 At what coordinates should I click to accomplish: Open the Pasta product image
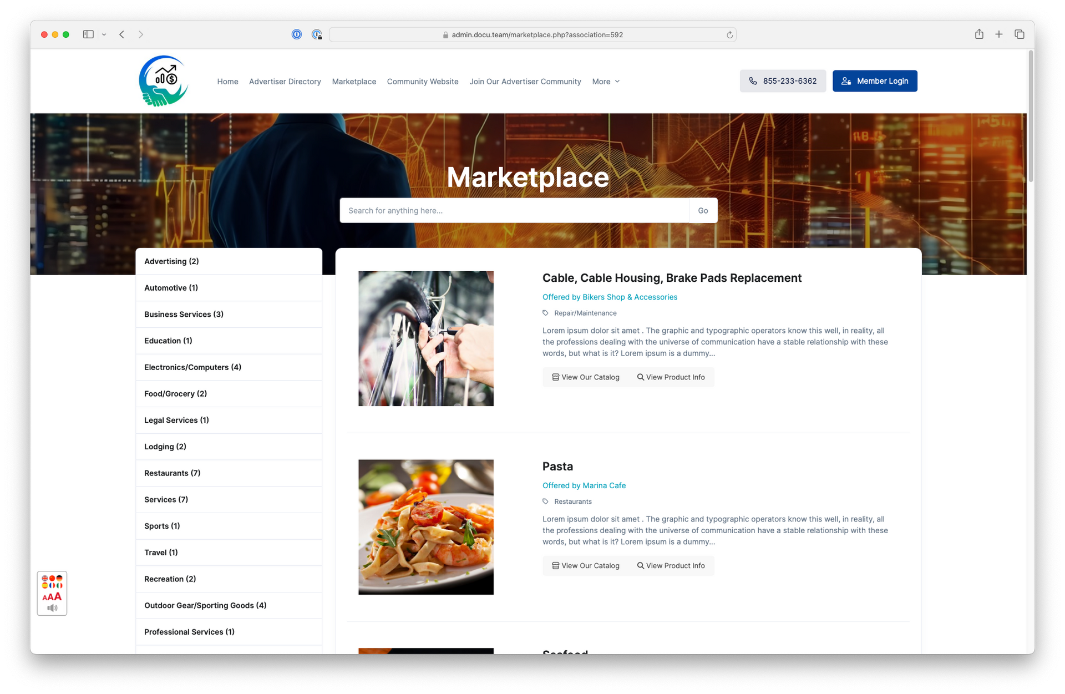pyautogui.click(x=426, y=527)
